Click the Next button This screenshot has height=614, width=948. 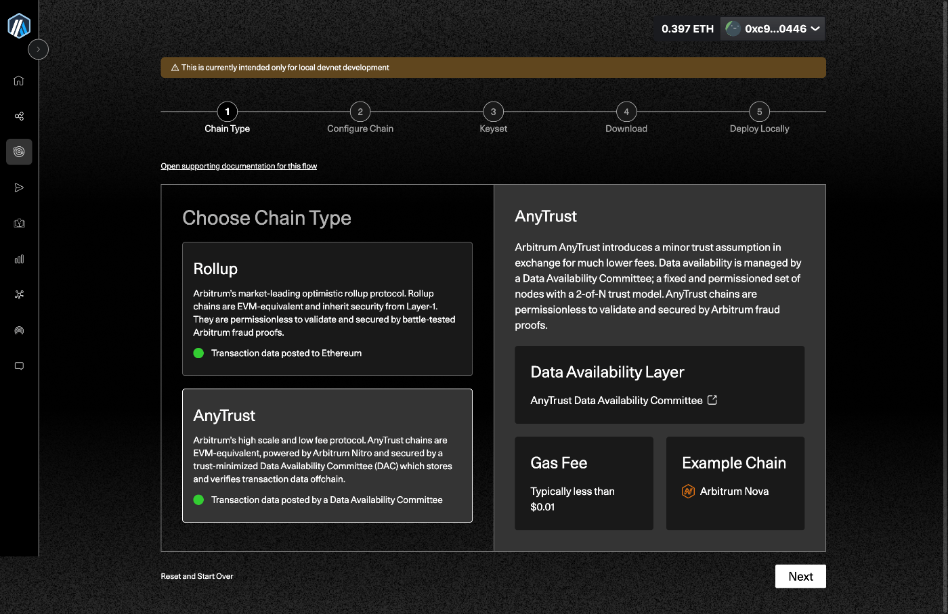point(800,576)
